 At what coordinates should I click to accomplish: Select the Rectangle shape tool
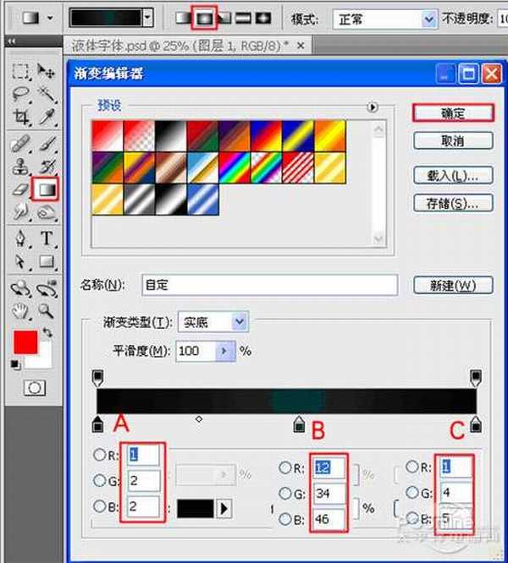(47, 261)
